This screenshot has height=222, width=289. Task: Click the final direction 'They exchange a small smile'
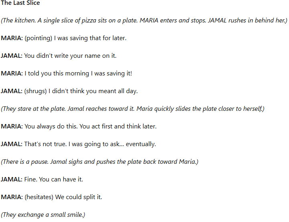pos(43,215)
